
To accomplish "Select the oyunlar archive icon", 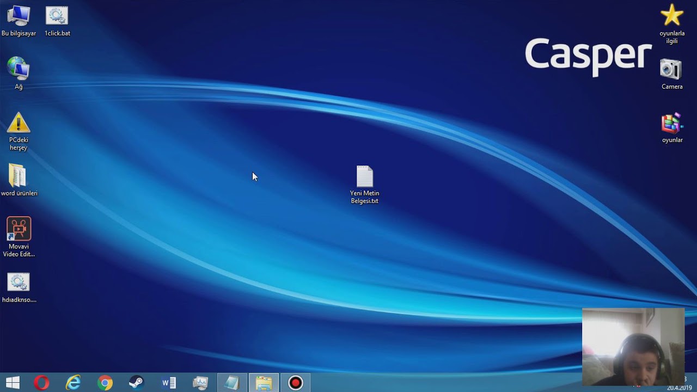I will tap(672, 128).
